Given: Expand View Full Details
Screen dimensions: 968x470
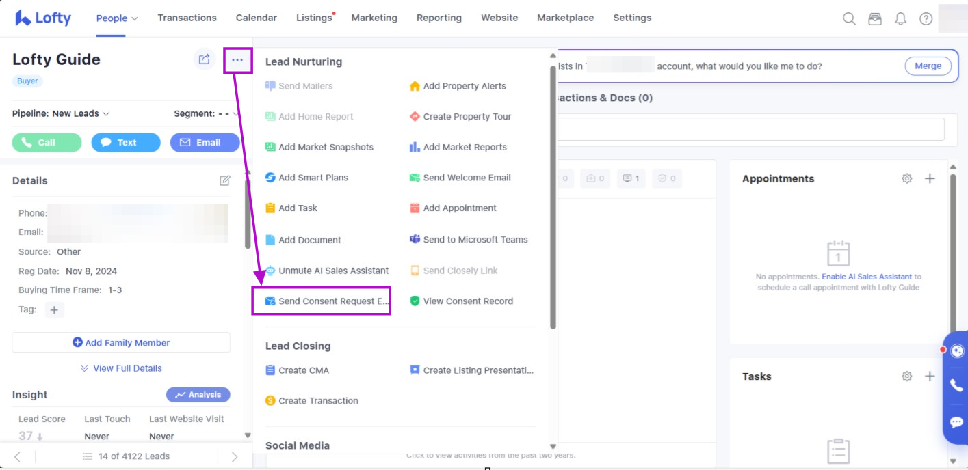Looking at the screenshot, I should pos(121,368).
